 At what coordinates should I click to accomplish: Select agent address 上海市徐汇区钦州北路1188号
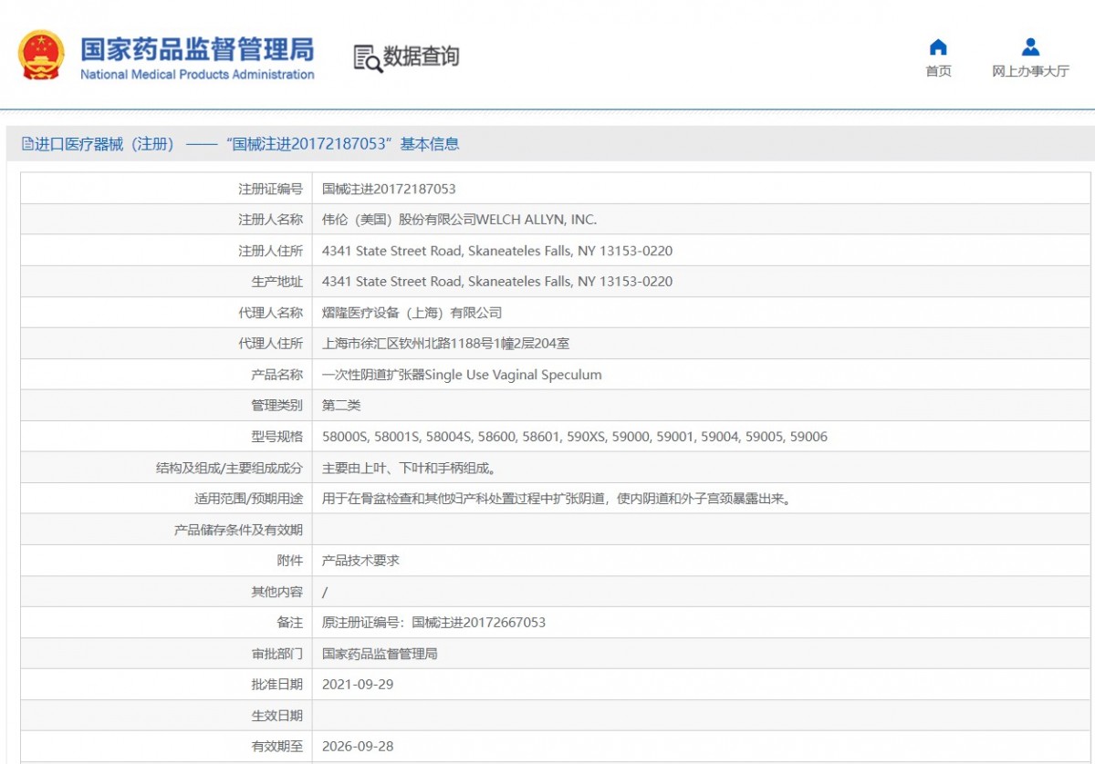coord(446,344)
